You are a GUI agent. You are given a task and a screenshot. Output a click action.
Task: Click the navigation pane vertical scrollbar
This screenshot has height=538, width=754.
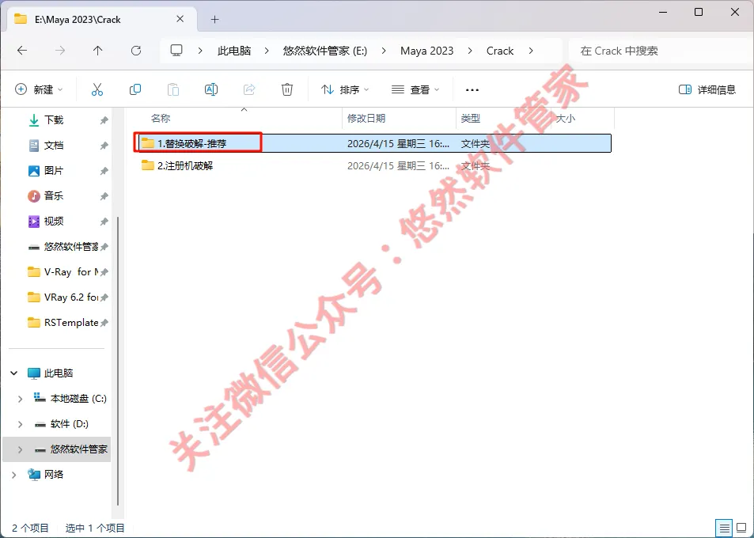click(119, 361)
